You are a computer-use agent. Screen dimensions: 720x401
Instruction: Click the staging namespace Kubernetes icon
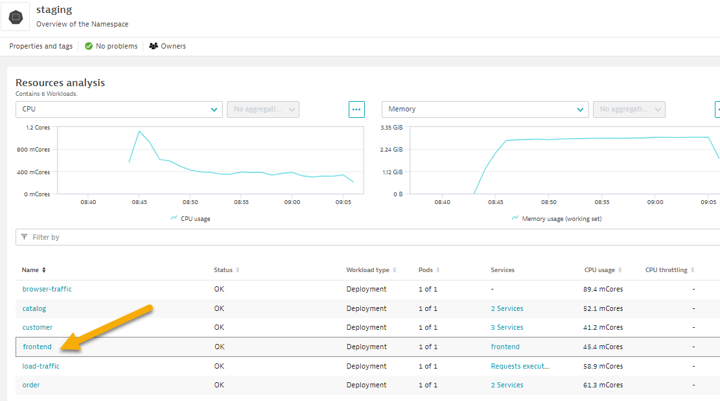(16, 17)
